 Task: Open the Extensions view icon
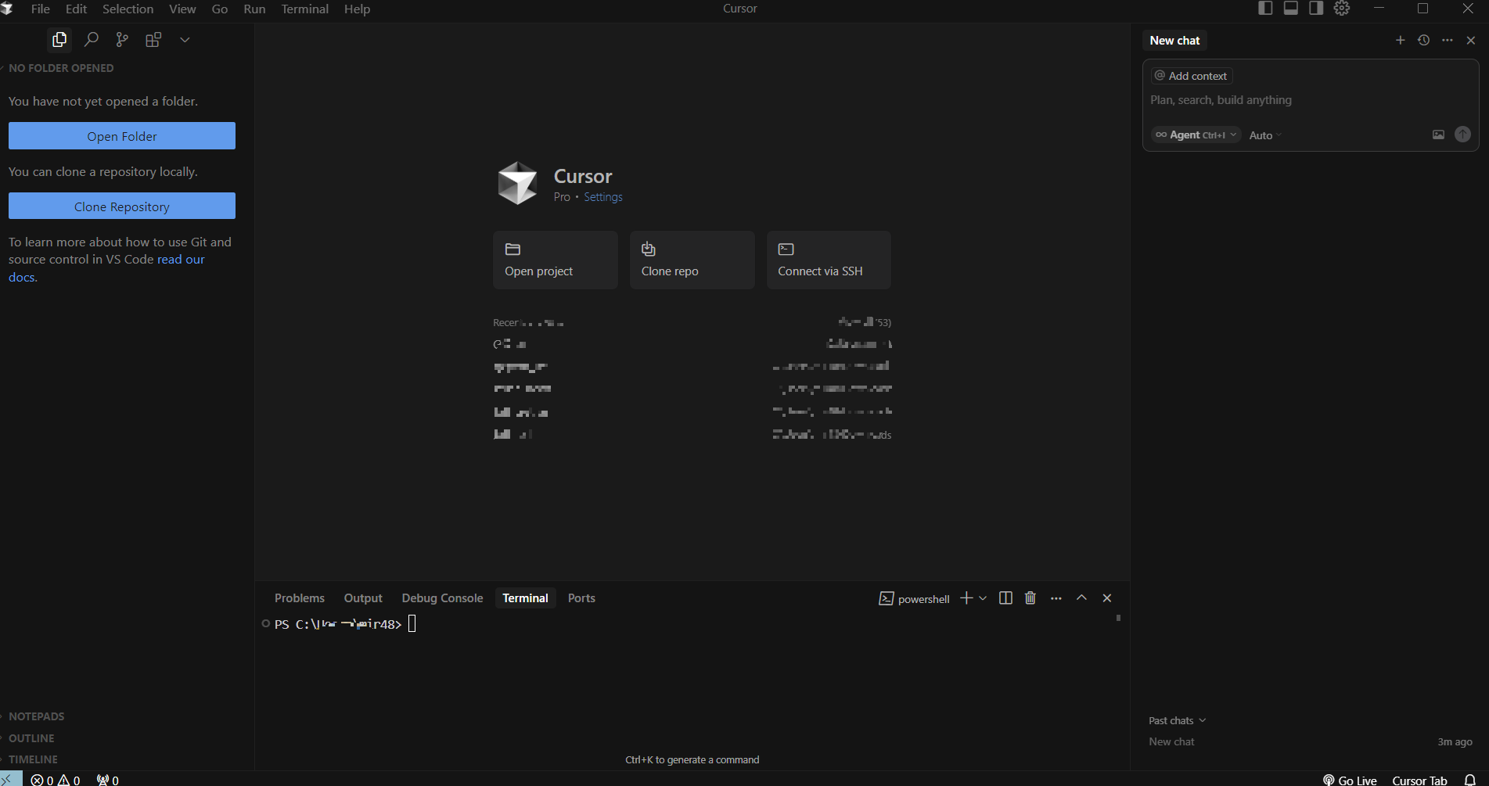tap(153, 39)
